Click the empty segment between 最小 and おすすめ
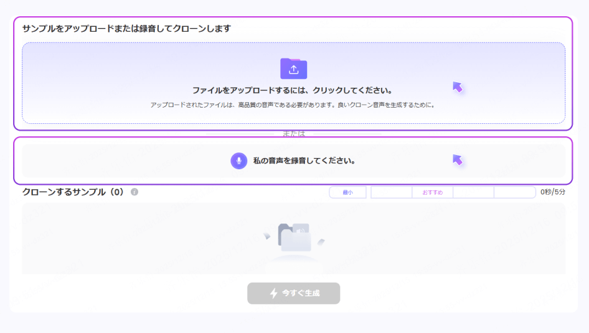The image size is (589, 333). 391,192
